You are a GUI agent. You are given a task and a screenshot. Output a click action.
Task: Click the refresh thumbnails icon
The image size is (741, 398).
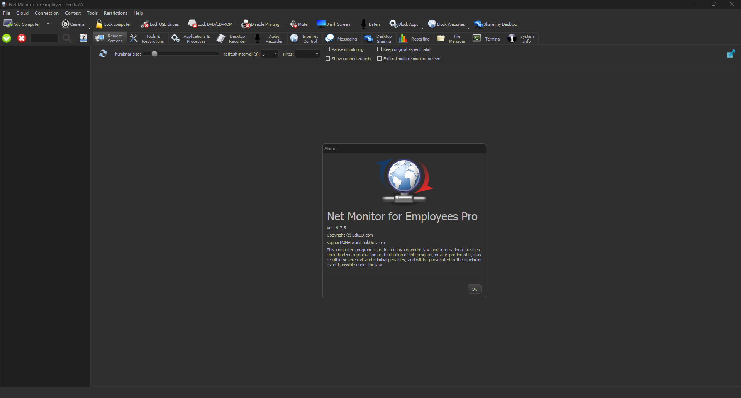[x=103, y=54]
